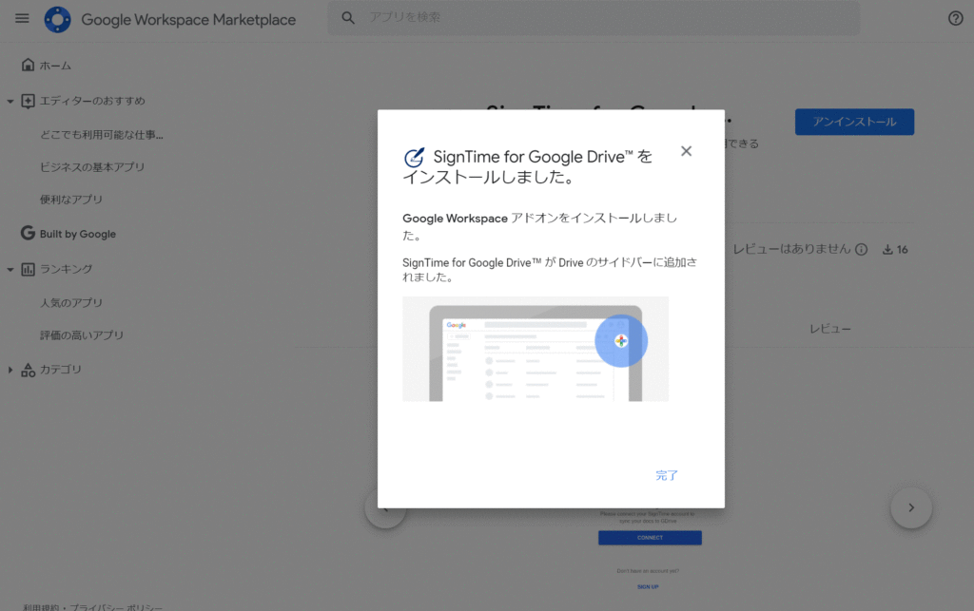Select ランキング in sidebar
974x611 pixels.
67,269
